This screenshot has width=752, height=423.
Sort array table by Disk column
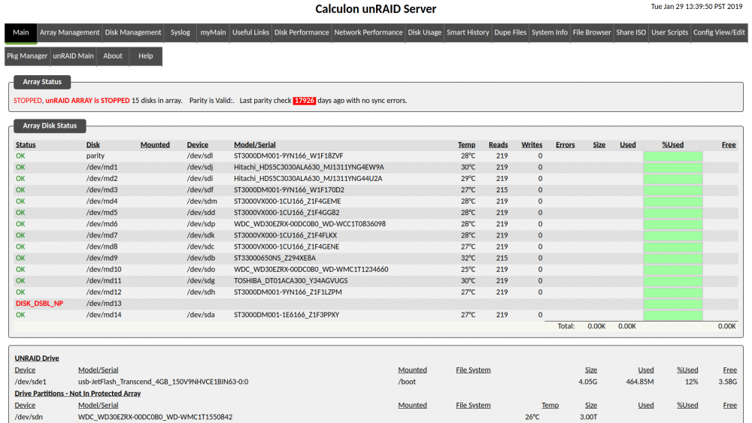93,145
